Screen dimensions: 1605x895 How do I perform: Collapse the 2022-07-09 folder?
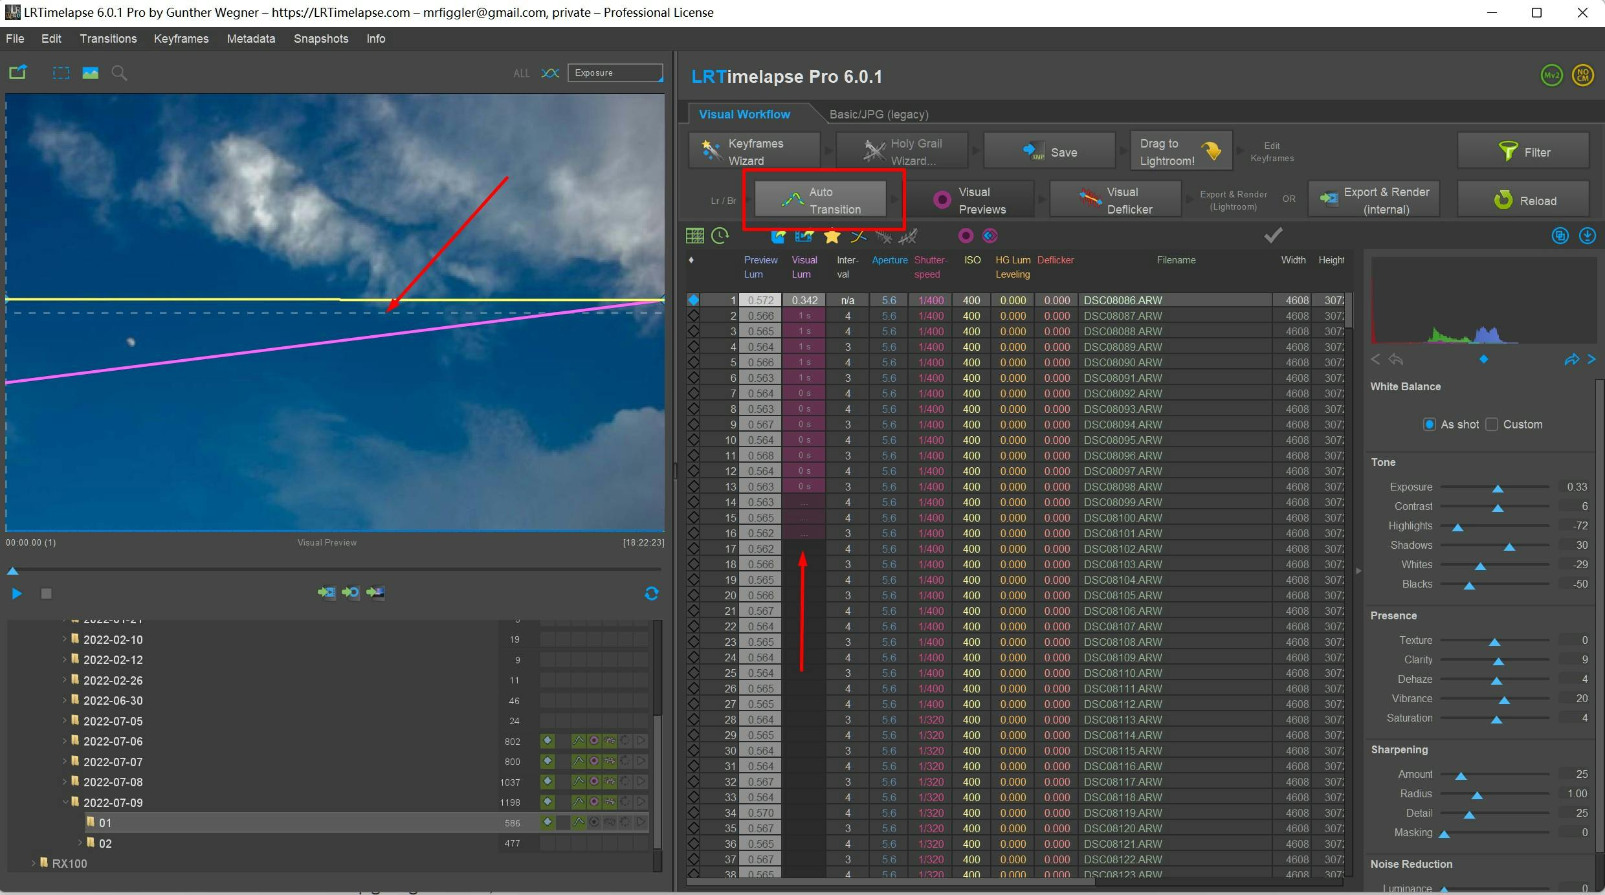(x=65, y=802)
